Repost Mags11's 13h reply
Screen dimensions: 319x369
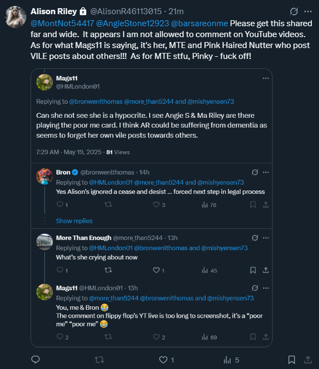pyautogui.click(x=108, y=337)
